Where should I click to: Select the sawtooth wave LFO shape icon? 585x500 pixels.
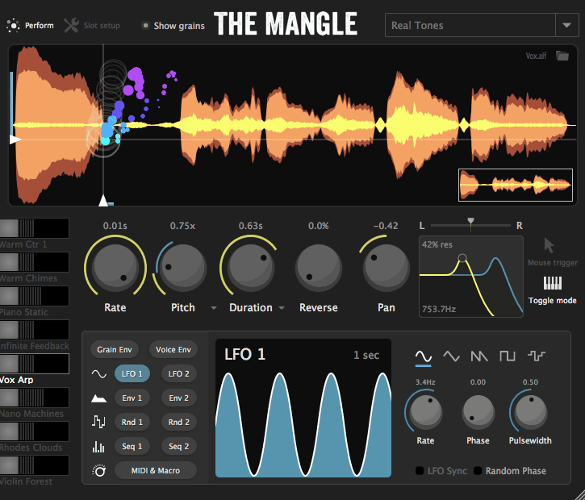479,355
